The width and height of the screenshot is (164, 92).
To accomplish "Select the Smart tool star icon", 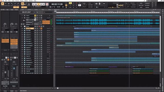I will 3,4.
